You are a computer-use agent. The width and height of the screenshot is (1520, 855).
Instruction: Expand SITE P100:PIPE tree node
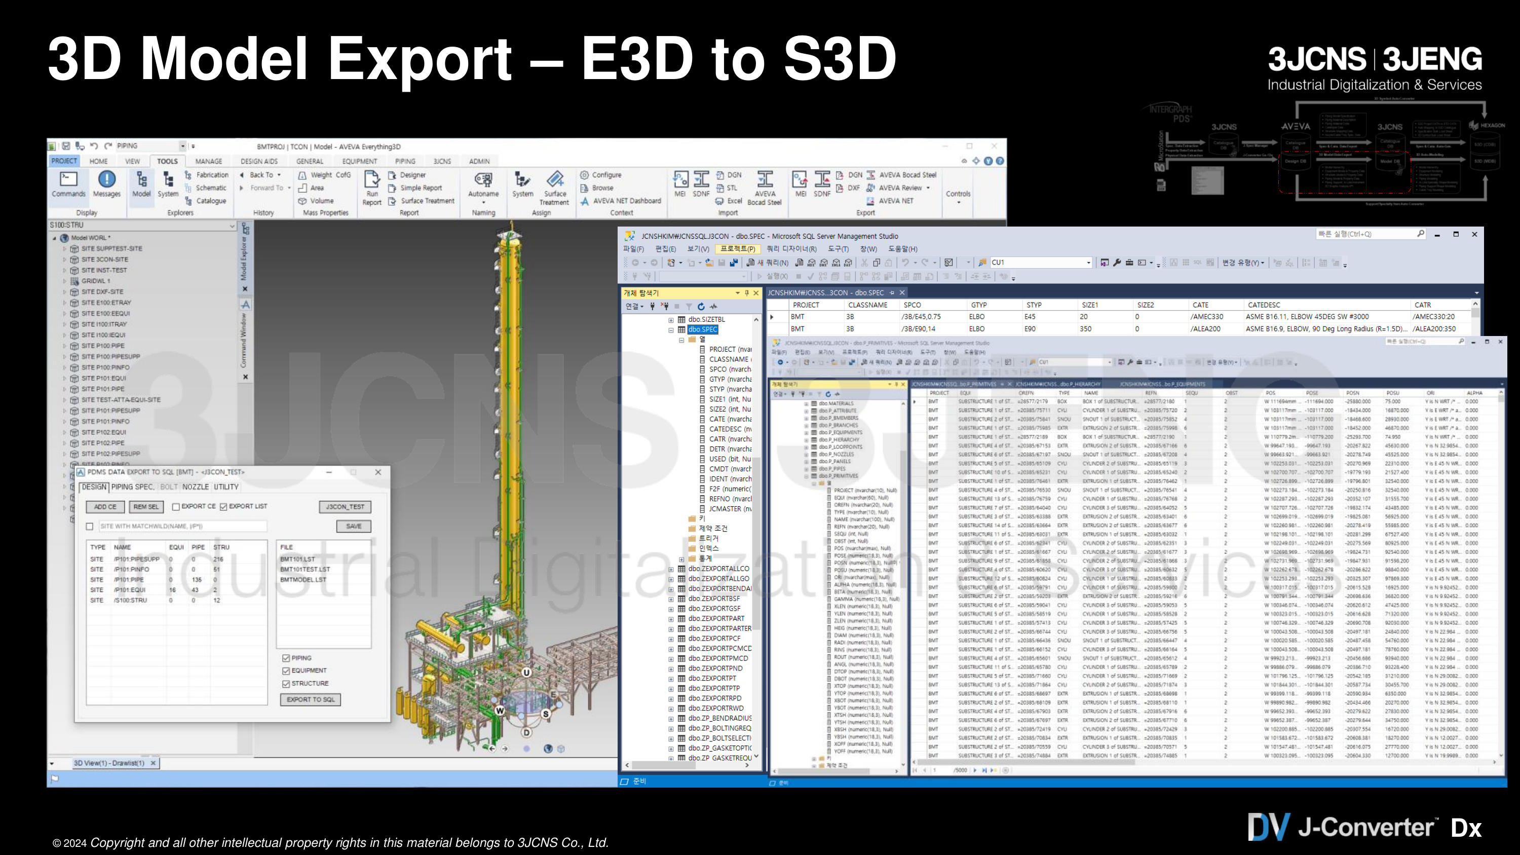click(65, 346)
